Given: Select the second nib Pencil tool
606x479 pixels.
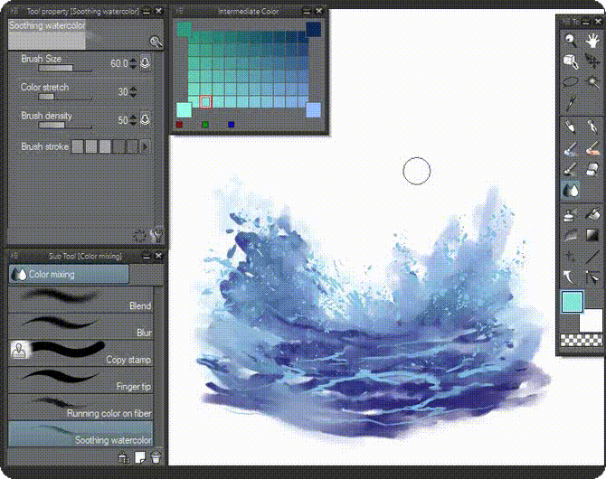Looking at the screenshot, I should click(592, 127).
